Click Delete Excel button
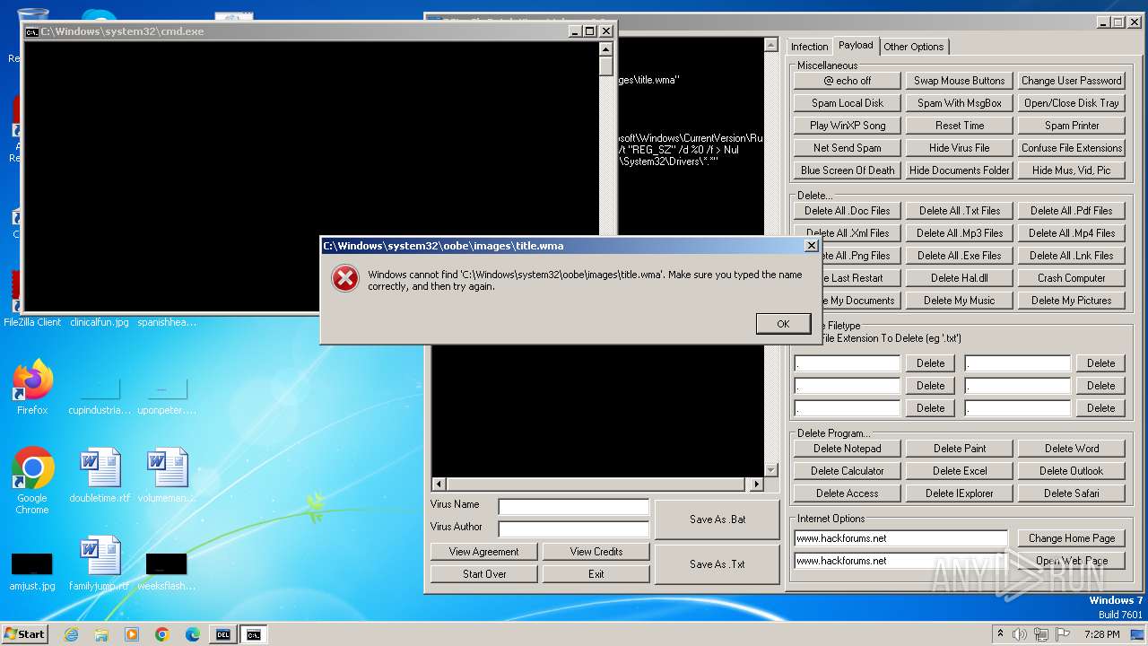The height and width of the screenshot is (646, 1148). 960,471
